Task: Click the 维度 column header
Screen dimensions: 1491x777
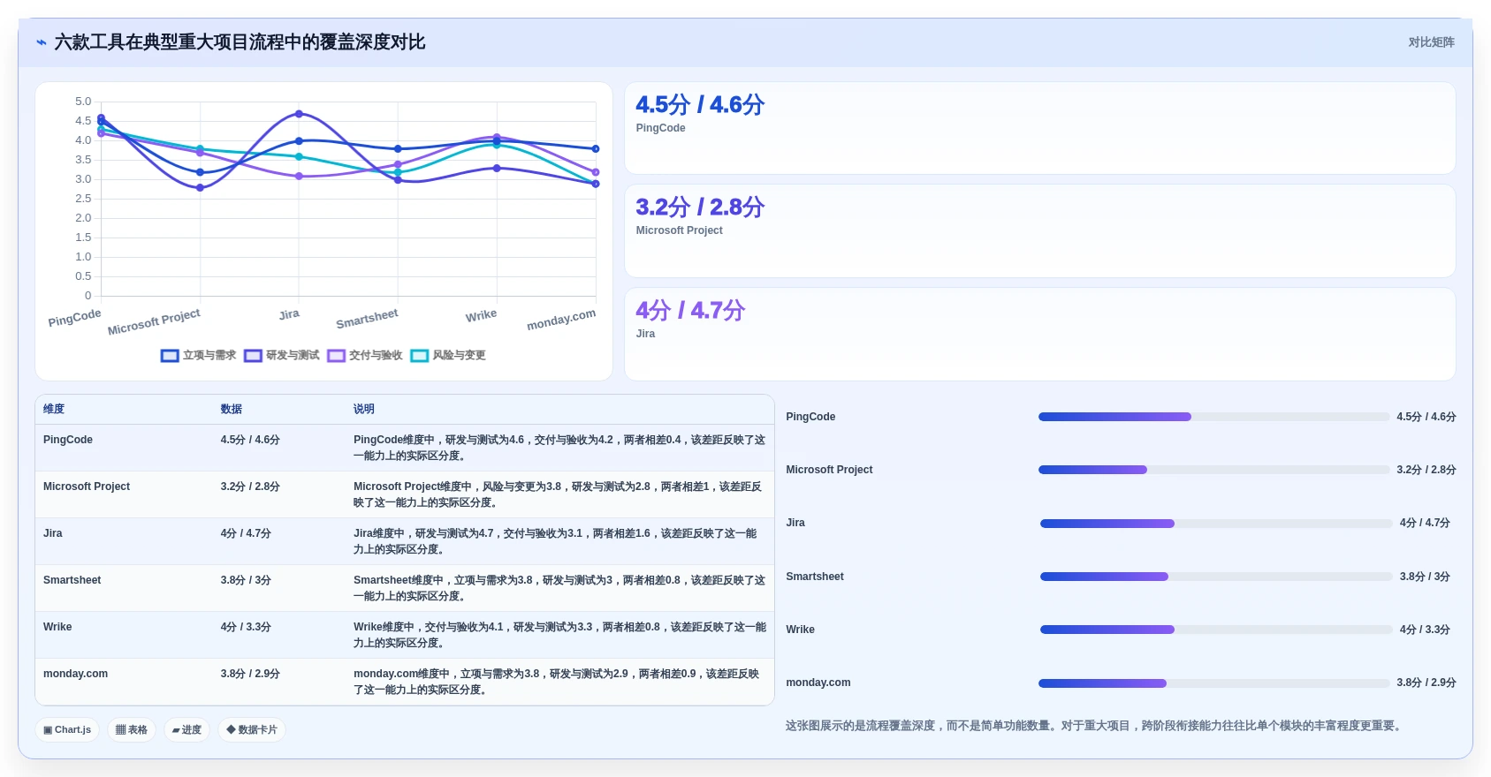Action: coord(54,409)
